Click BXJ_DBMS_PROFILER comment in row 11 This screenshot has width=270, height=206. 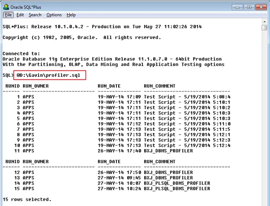click(x=168, y=151)
